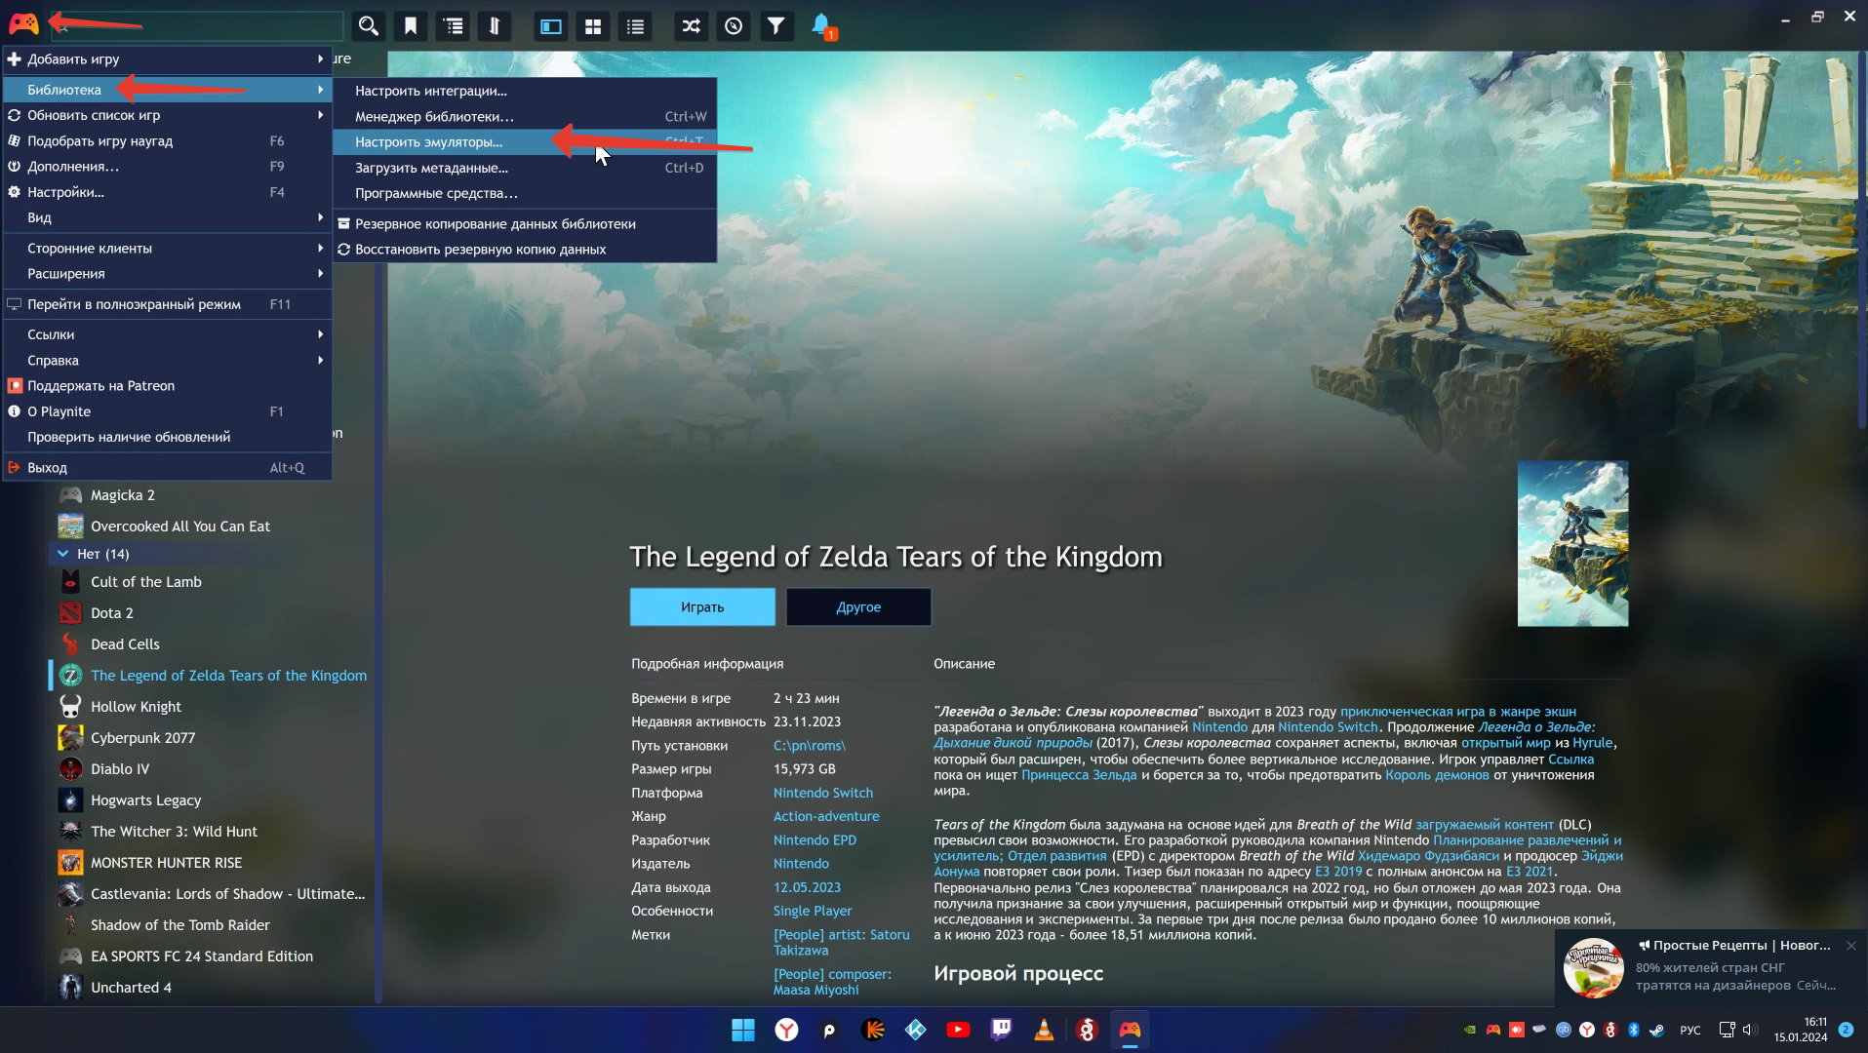Open 'Библиотека' menu entry
This screenshot has width=1868, height=1053.
pos(168,90)
